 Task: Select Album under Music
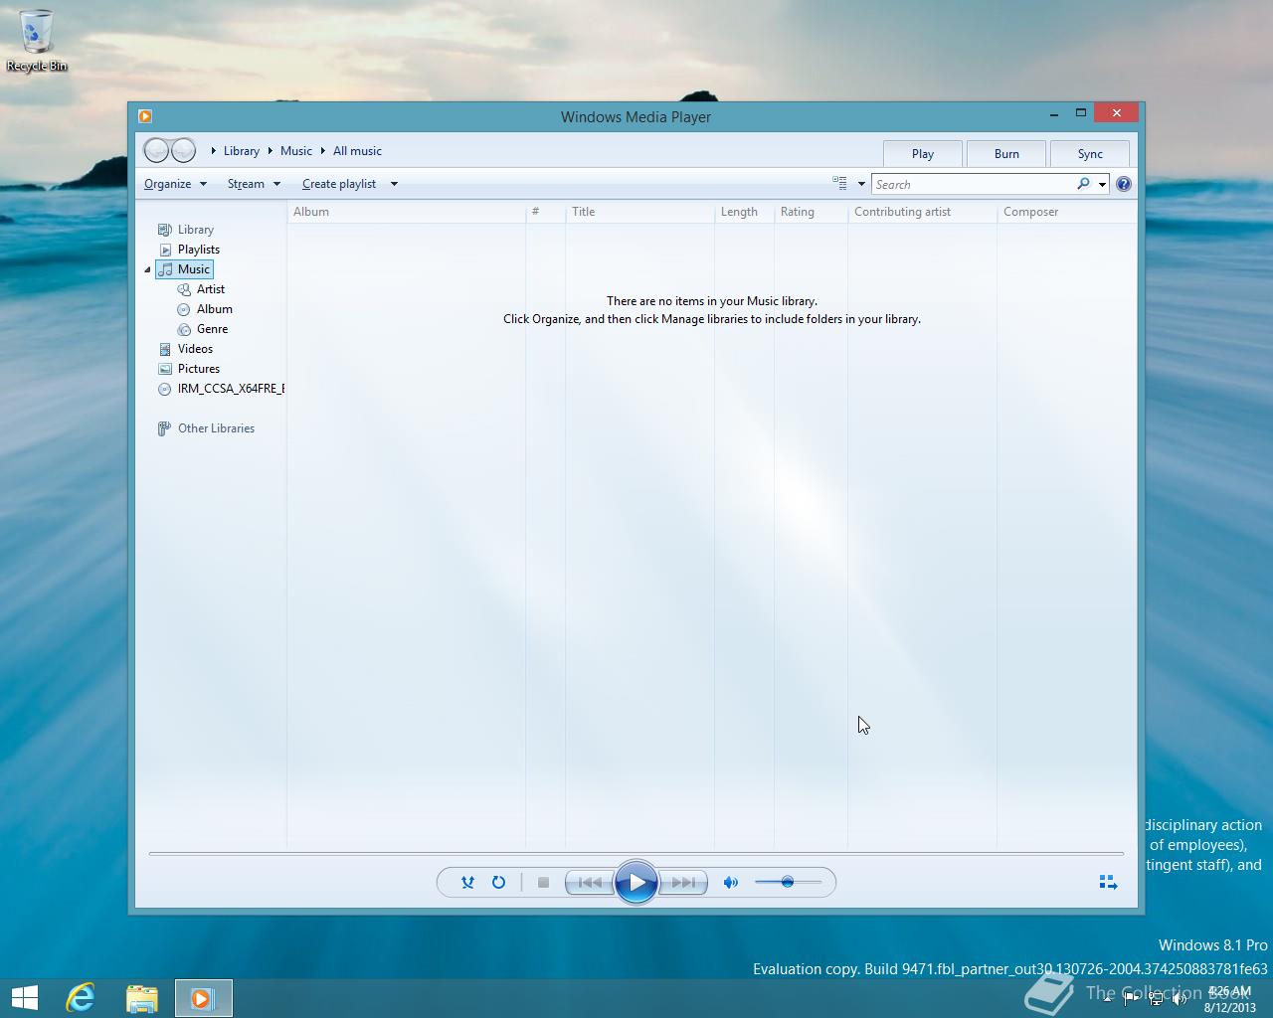coord(205,309)
